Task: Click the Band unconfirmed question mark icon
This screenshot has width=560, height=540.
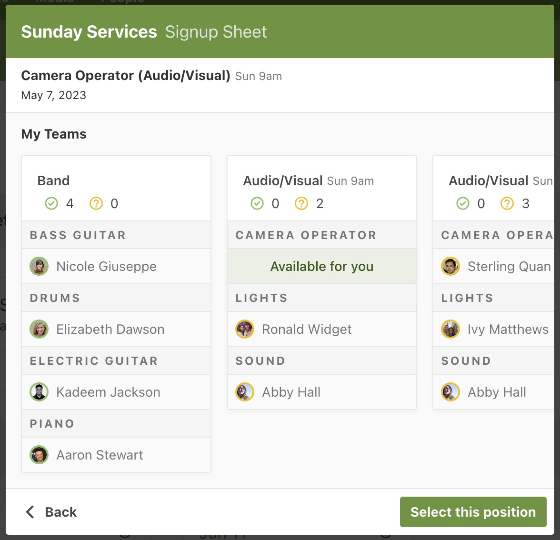Action: (96, 204)
